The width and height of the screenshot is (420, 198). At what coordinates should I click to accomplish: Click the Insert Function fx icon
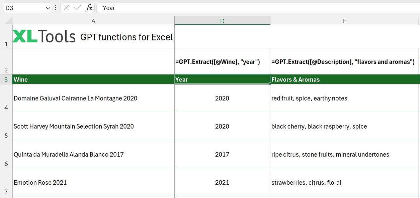pos(89,8)
